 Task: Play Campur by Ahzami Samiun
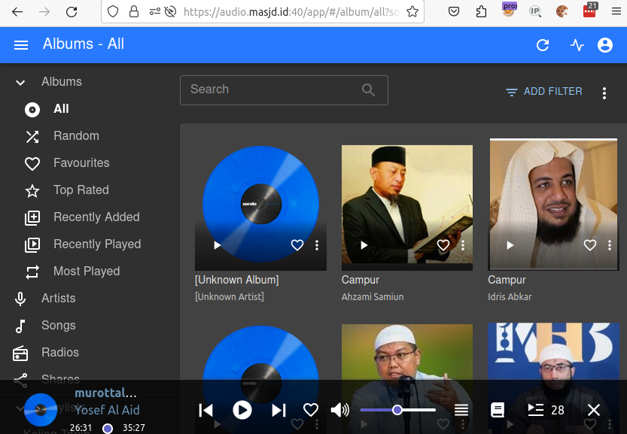point(364,245)
